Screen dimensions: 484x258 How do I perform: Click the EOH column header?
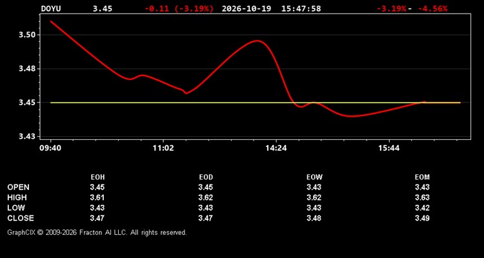[97, 177]
